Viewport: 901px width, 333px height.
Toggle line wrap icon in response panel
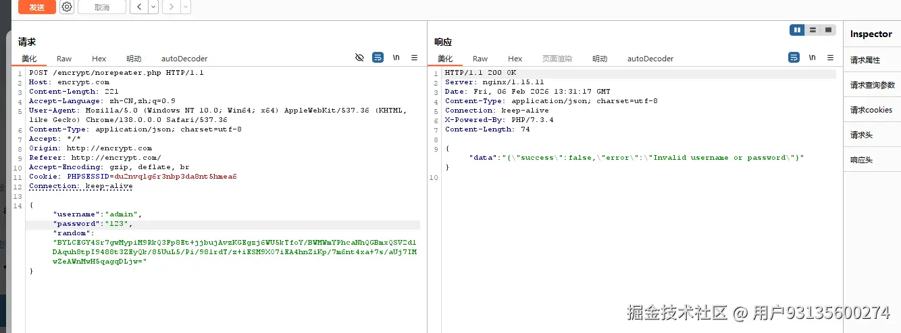pyautogui.click(x=794, y=58)
